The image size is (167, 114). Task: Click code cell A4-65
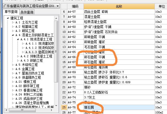pyautogui.click(x=75, y=52)
